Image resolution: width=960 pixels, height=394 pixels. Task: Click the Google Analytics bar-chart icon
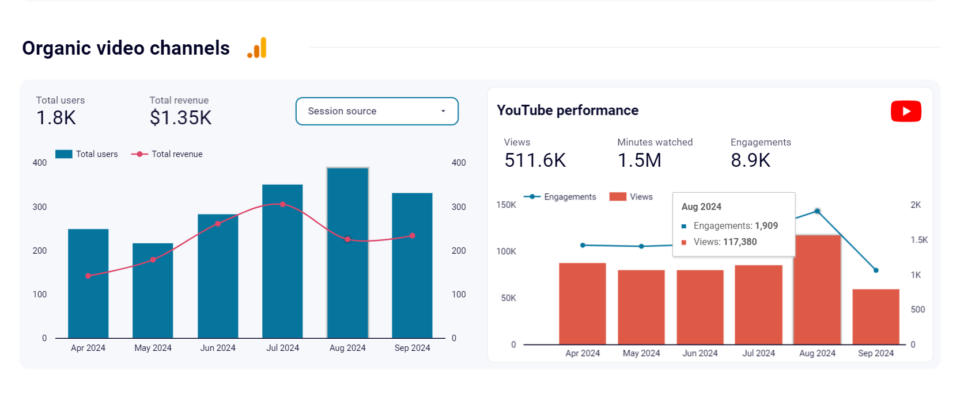tap(257, 48)
